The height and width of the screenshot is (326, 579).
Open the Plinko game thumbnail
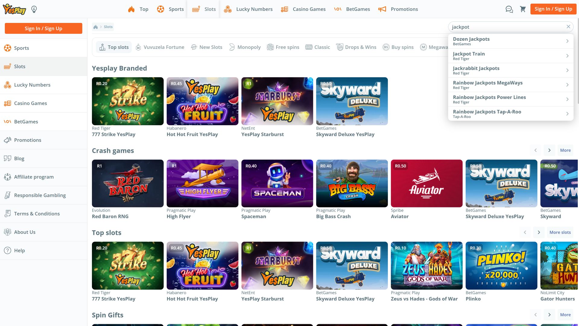point(501,266)
